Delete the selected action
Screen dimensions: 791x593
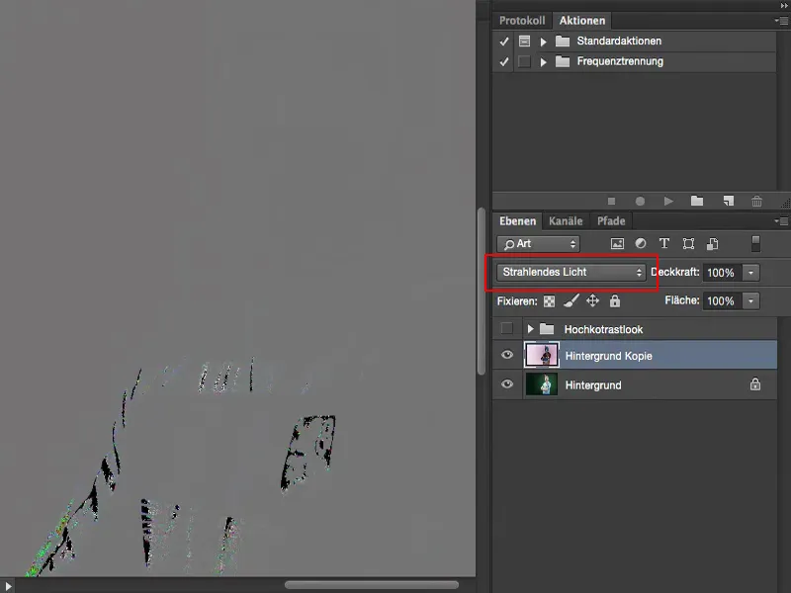point(756,202)
